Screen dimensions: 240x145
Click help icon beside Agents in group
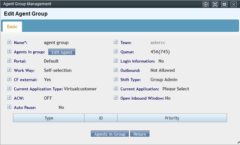pyautogui.click(x=9, y=52)
